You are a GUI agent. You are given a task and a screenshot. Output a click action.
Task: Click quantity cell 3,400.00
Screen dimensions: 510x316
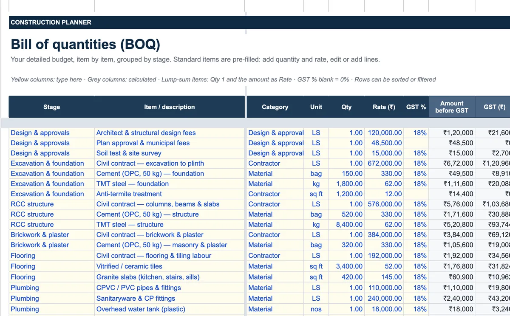point(346,266)
